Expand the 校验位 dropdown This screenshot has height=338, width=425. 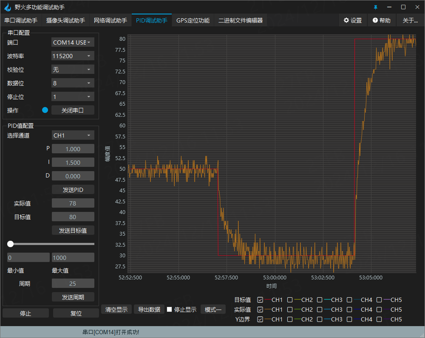click(x=73, y=69)
